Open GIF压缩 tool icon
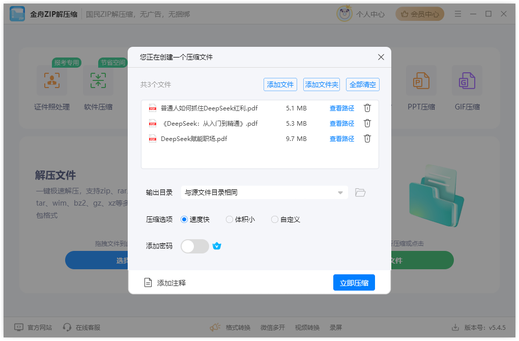This screenshot has height=341, width=519. (467, 80)
